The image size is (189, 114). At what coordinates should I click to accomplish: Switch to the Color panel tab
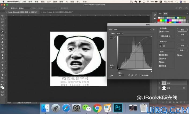(160, 14)
